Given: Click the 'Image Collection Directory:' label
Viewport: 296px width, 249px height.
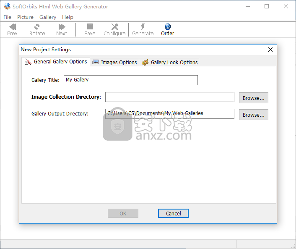Looking at the screenshot, I should coord(66,97).
